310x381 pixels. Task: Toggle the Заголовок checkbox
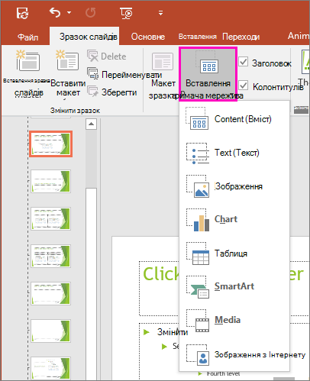[244, 62]
